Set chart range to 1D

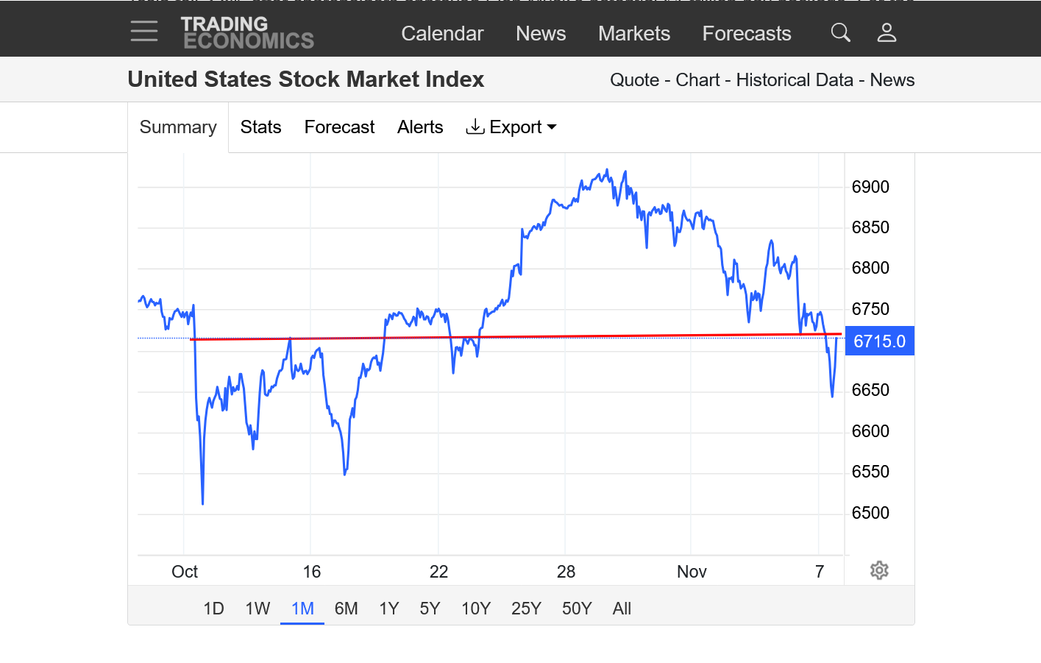[213, 609]
